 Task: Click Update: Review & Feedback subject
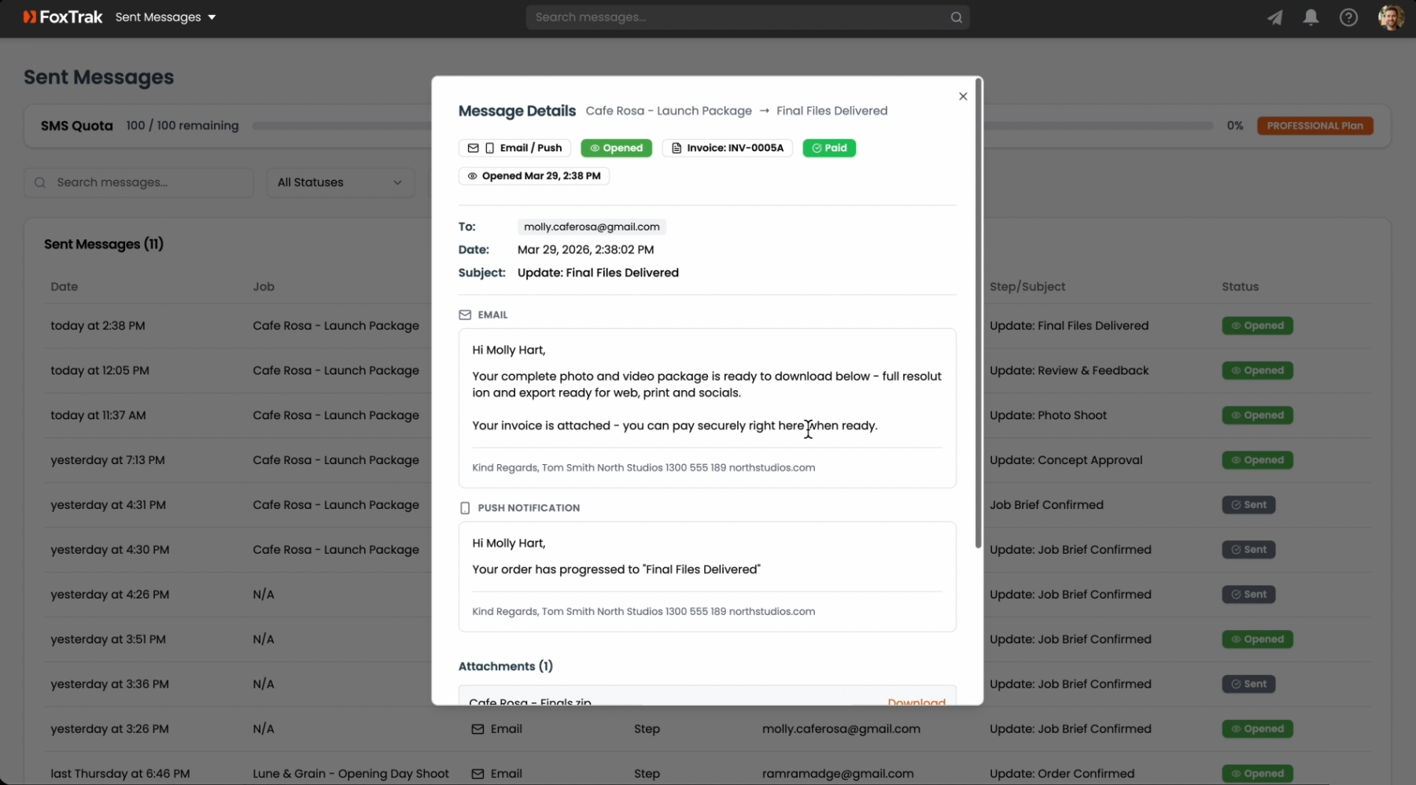coord(1069,370)
